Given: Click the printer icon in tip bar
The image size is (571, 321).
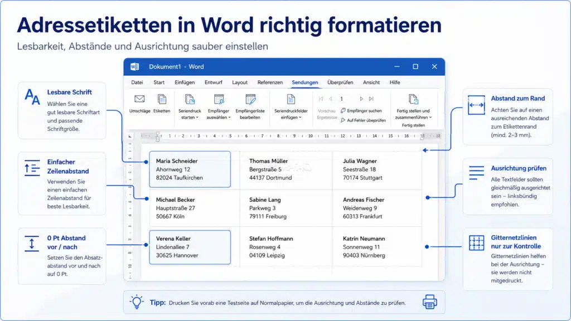Looking at the screenshot, I should point(430,302).
